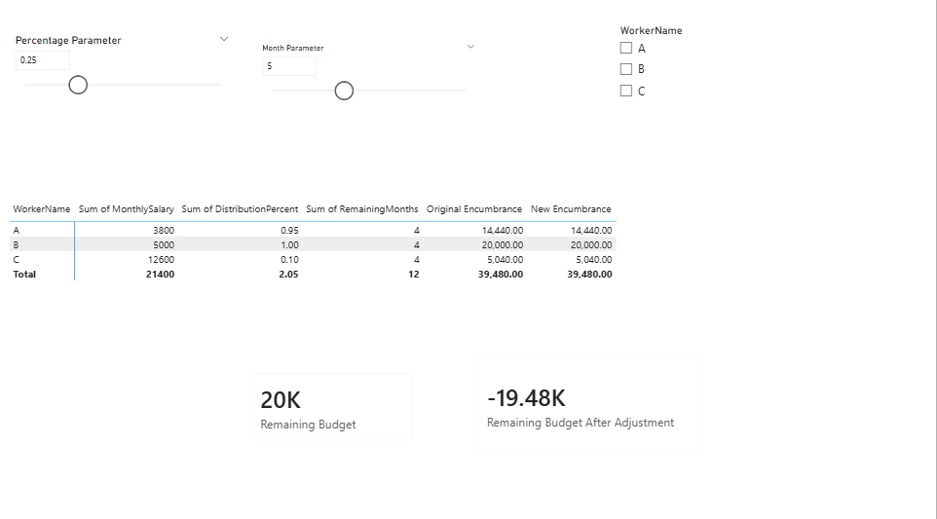Click monthly salary value 12600

pyautogui.click(x=161, y=260)
